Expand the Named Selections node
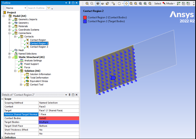This screenshot has width=196, height=139. coord(9,54)
